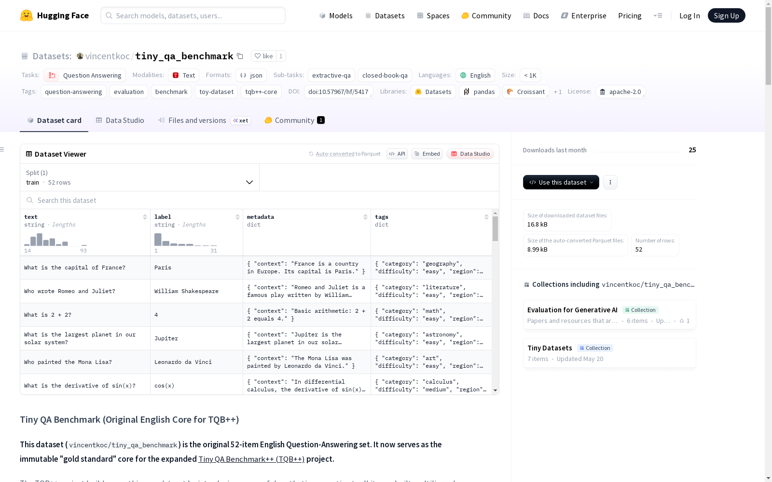
Task: Click the Datasets library tag
Action: (433, 92)
